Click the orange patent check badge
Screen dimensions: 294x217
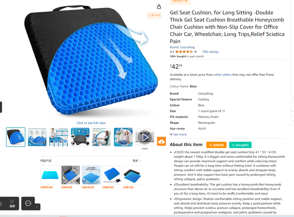pyautogui.click(x=154, y=15)
